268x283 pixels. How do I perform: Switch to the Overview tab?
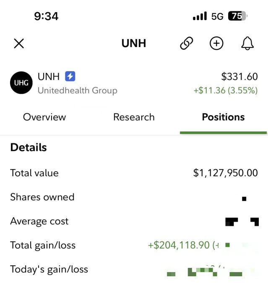point(44,117)
